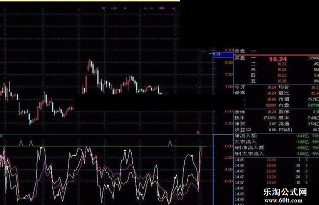Click the 净流入额 row label
The width and height of the screenshot is (319, 205).
point(245,136)
